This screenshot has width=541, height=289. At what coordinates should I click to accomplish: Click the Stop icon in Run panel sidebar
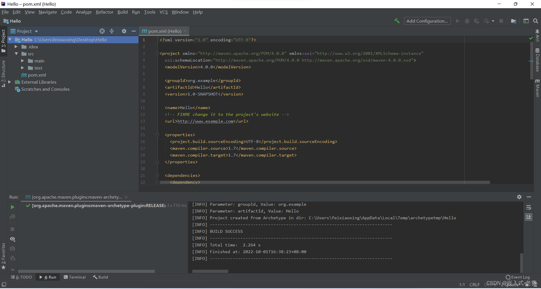[x=12, y=229]
